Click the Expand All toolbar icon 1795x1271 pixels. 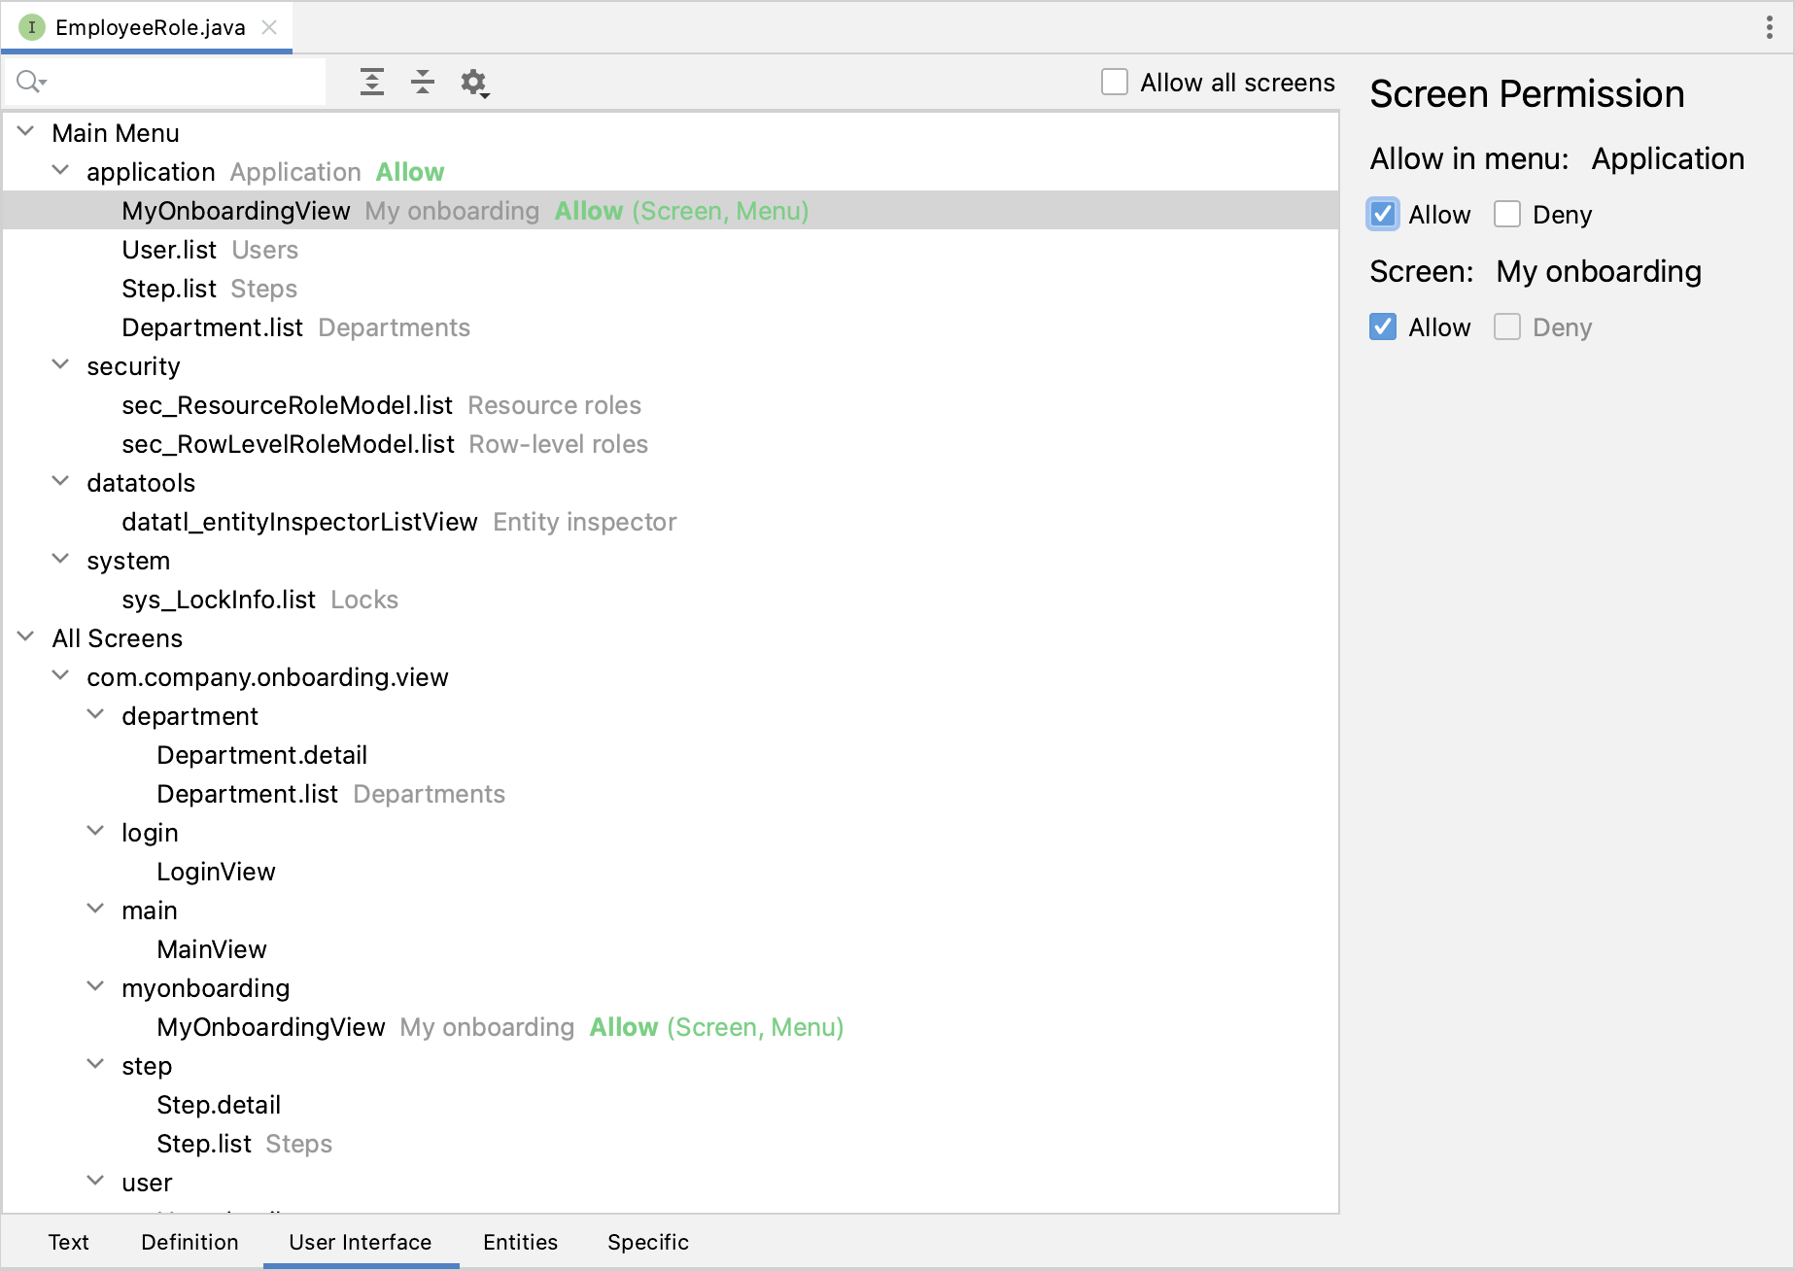[x=371, y=83]
